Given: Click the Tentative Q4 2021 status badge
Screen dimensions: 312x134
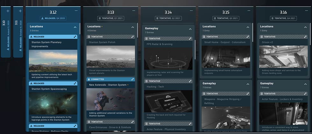Looking at the screenshot, I should 283,18.
